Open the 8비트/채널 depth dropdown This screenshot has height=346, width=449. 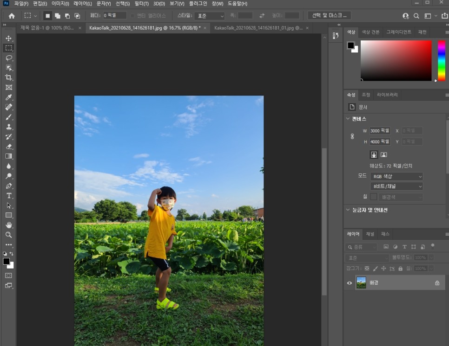(x=396, y=186)
